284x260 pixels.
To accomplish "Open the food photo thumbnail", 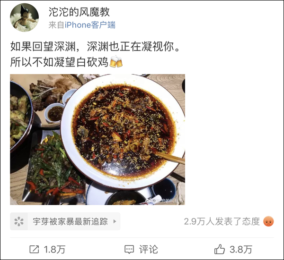I will (x=98, y=139).
